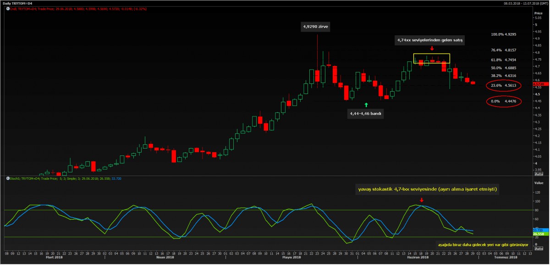
Task: Click the 0.0% 4.4476 Fibonacci label
Action: point(504,101)
